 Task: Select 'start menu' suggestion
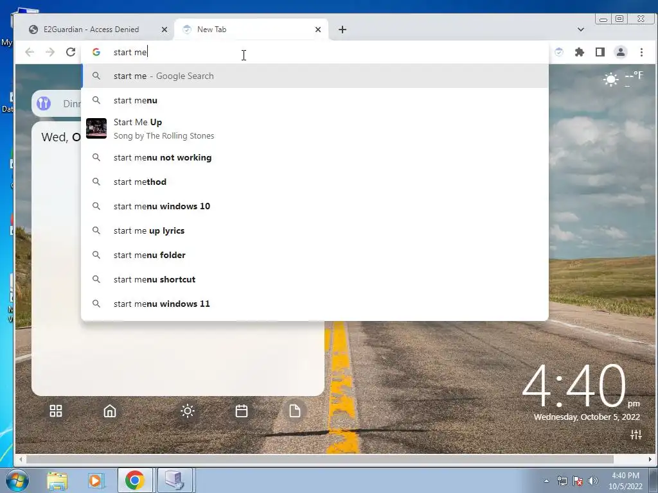[x=315, y=100]
